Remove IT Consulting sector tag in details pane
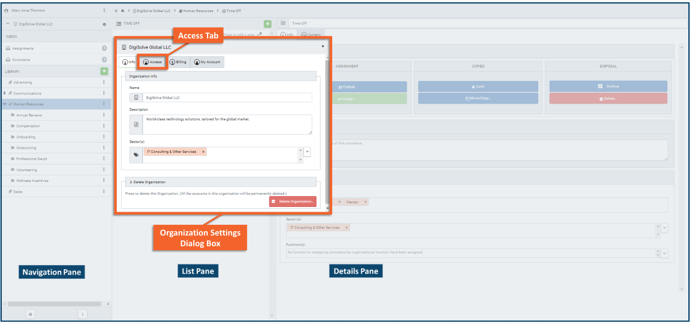This screenshot has width=691, height=324. pos(346,227)
